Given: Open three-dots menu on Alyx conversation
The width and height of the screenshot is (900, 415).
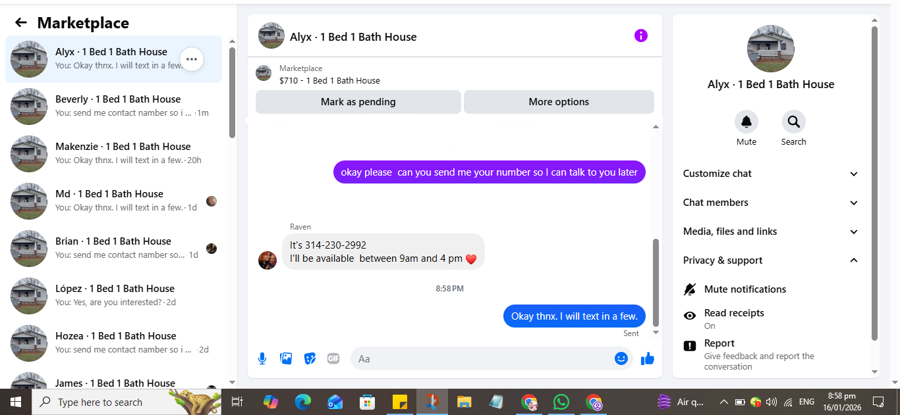Looking at the screenshot, I should coord(192,59).
